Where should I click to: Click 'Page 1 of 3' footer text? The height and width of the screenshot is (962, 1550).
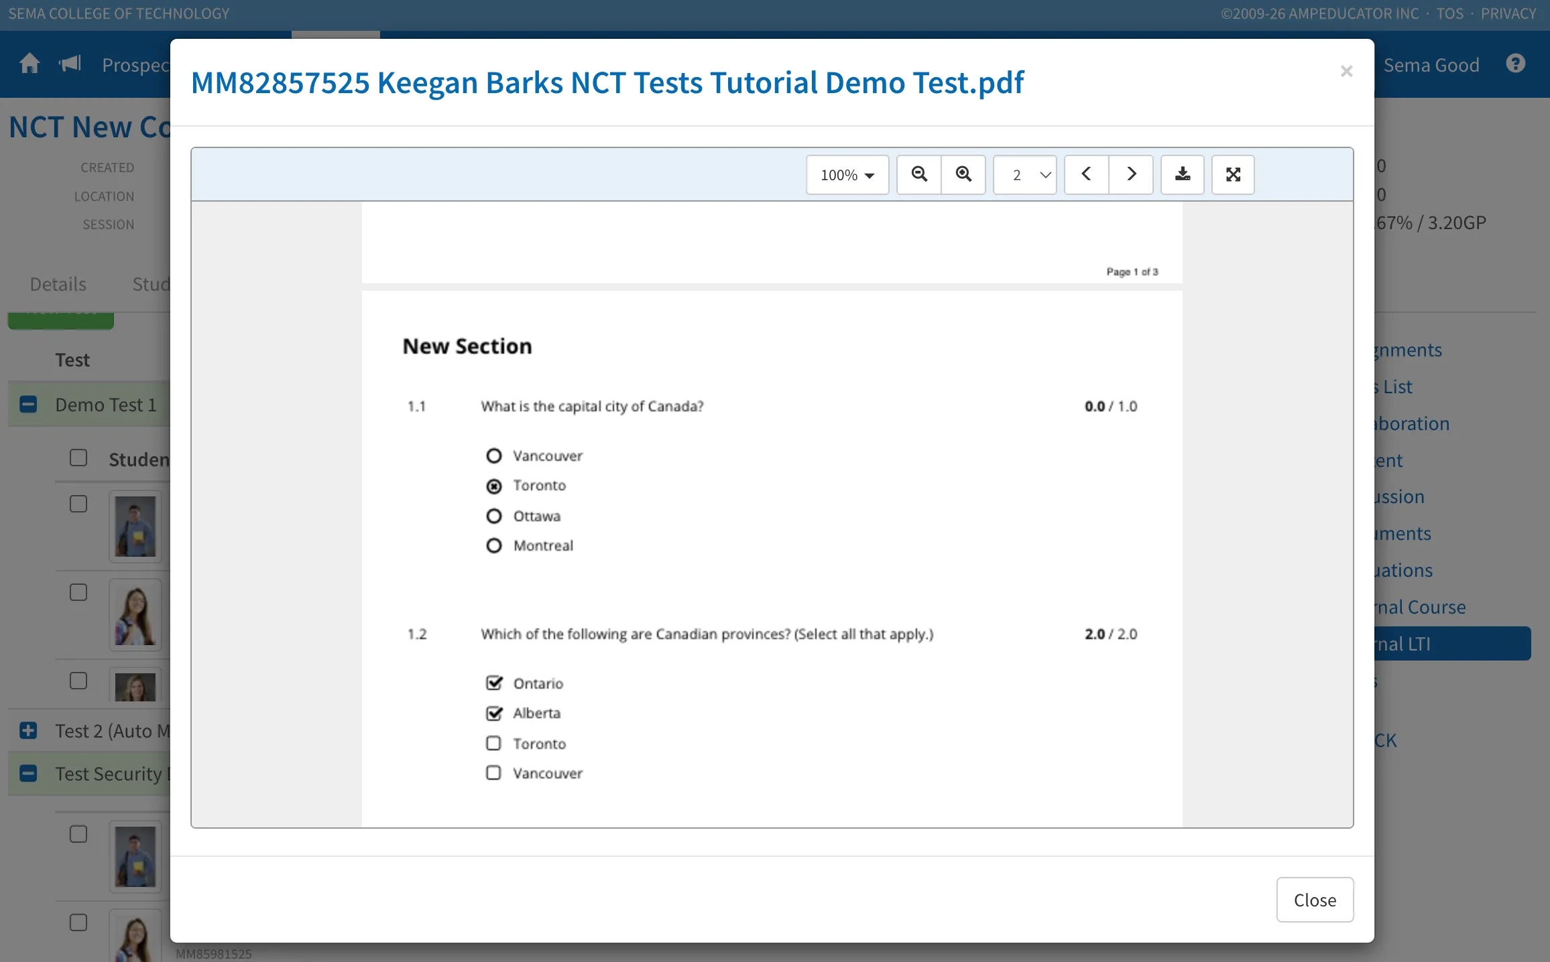tap(1132, 272)
